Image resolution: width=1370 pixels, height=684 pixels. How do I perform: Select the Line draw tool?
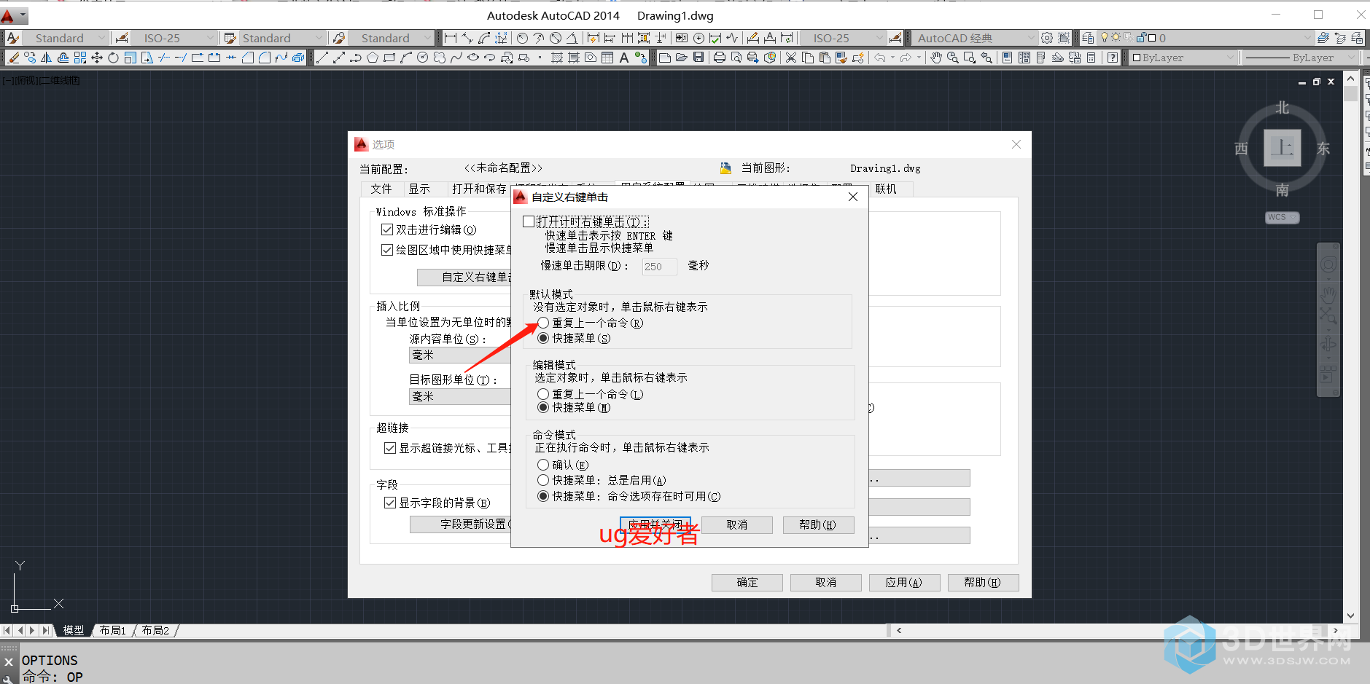tap(322, 58)
